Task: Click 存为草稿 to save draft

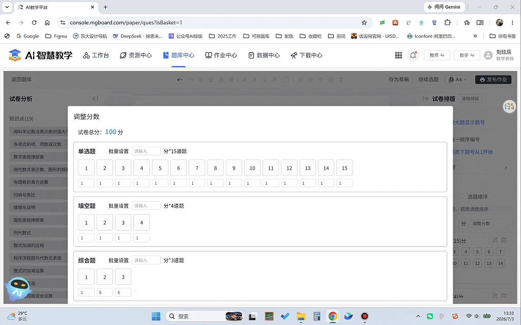Action: tap(398, 80)
